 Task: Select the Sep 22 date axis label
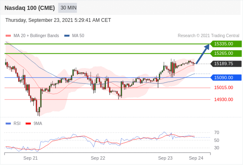point(98,158)
